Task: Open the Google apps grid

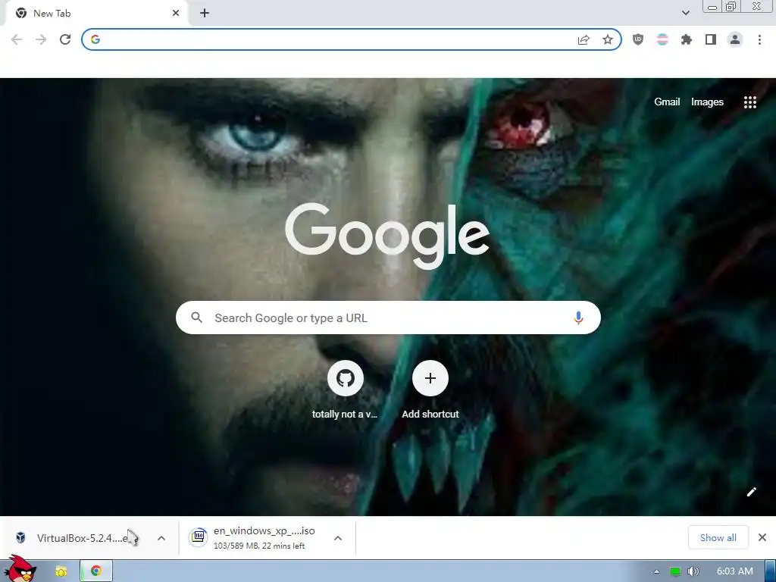Action: coord(749,102)
